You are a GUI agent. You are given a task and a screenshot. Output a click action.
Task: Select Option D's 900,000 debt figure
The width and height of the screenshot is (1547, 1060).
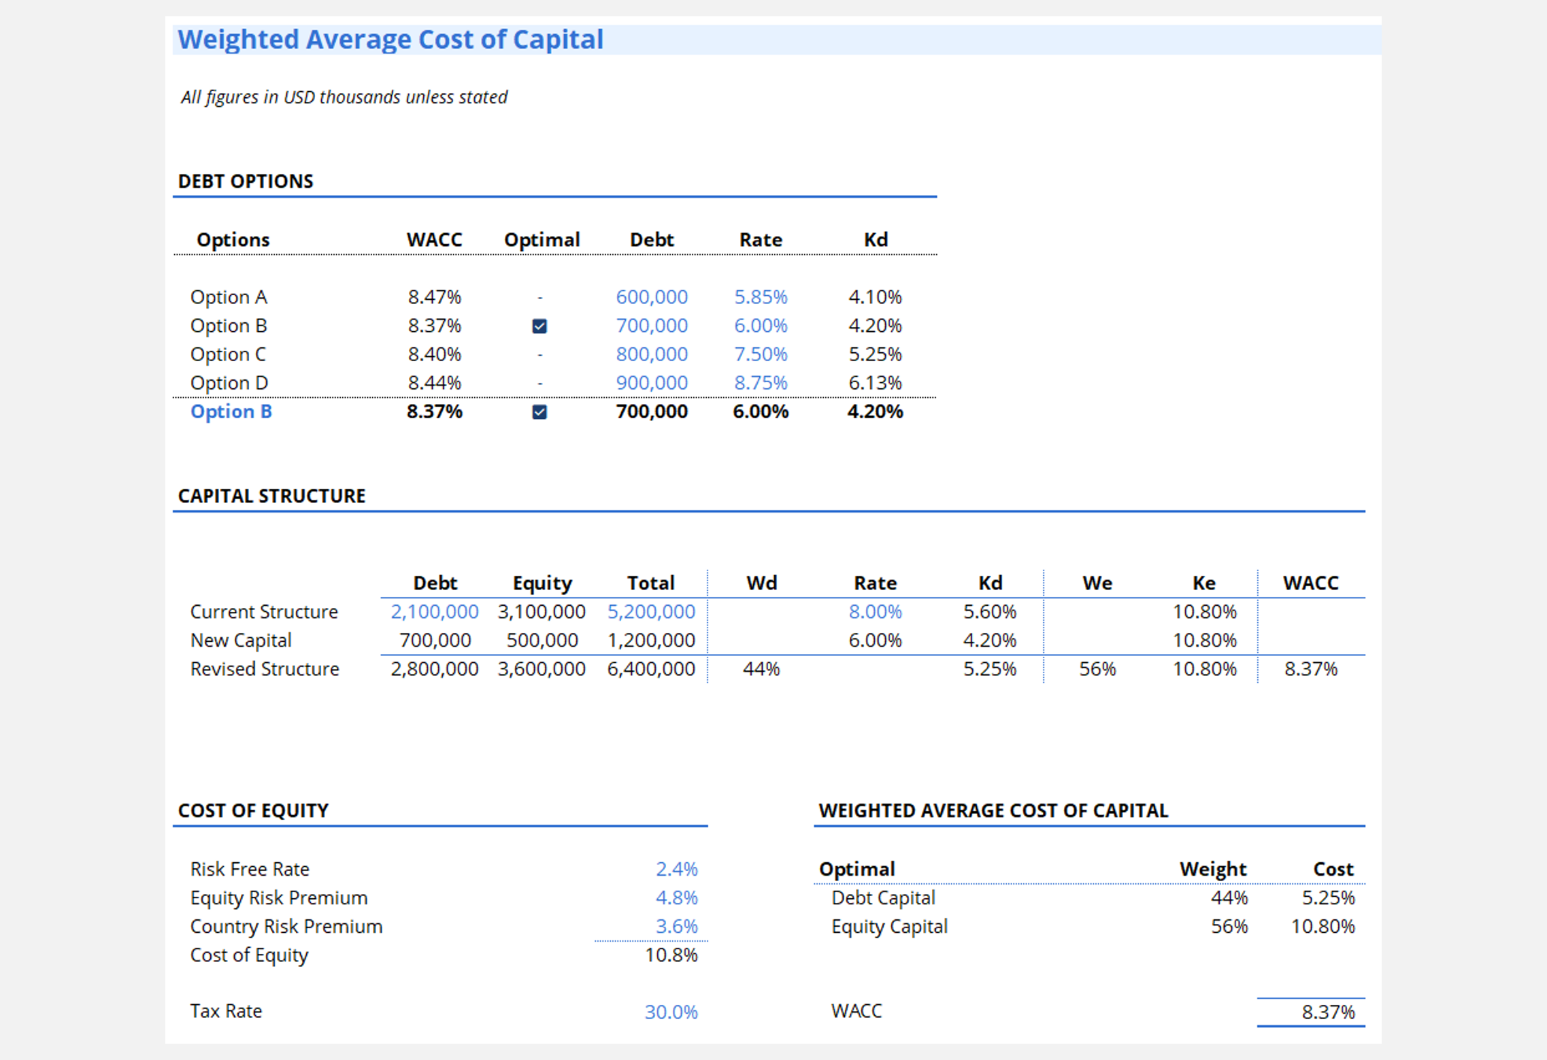pos(651,383)
